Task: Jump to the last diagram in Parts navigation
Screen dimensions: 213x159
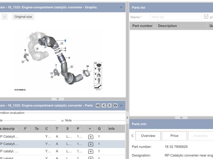Action: pos(115,105)
